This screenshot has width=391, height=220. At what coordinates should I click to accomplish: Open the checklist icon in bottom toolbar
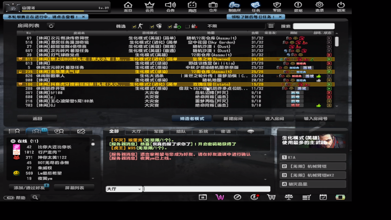306,198
